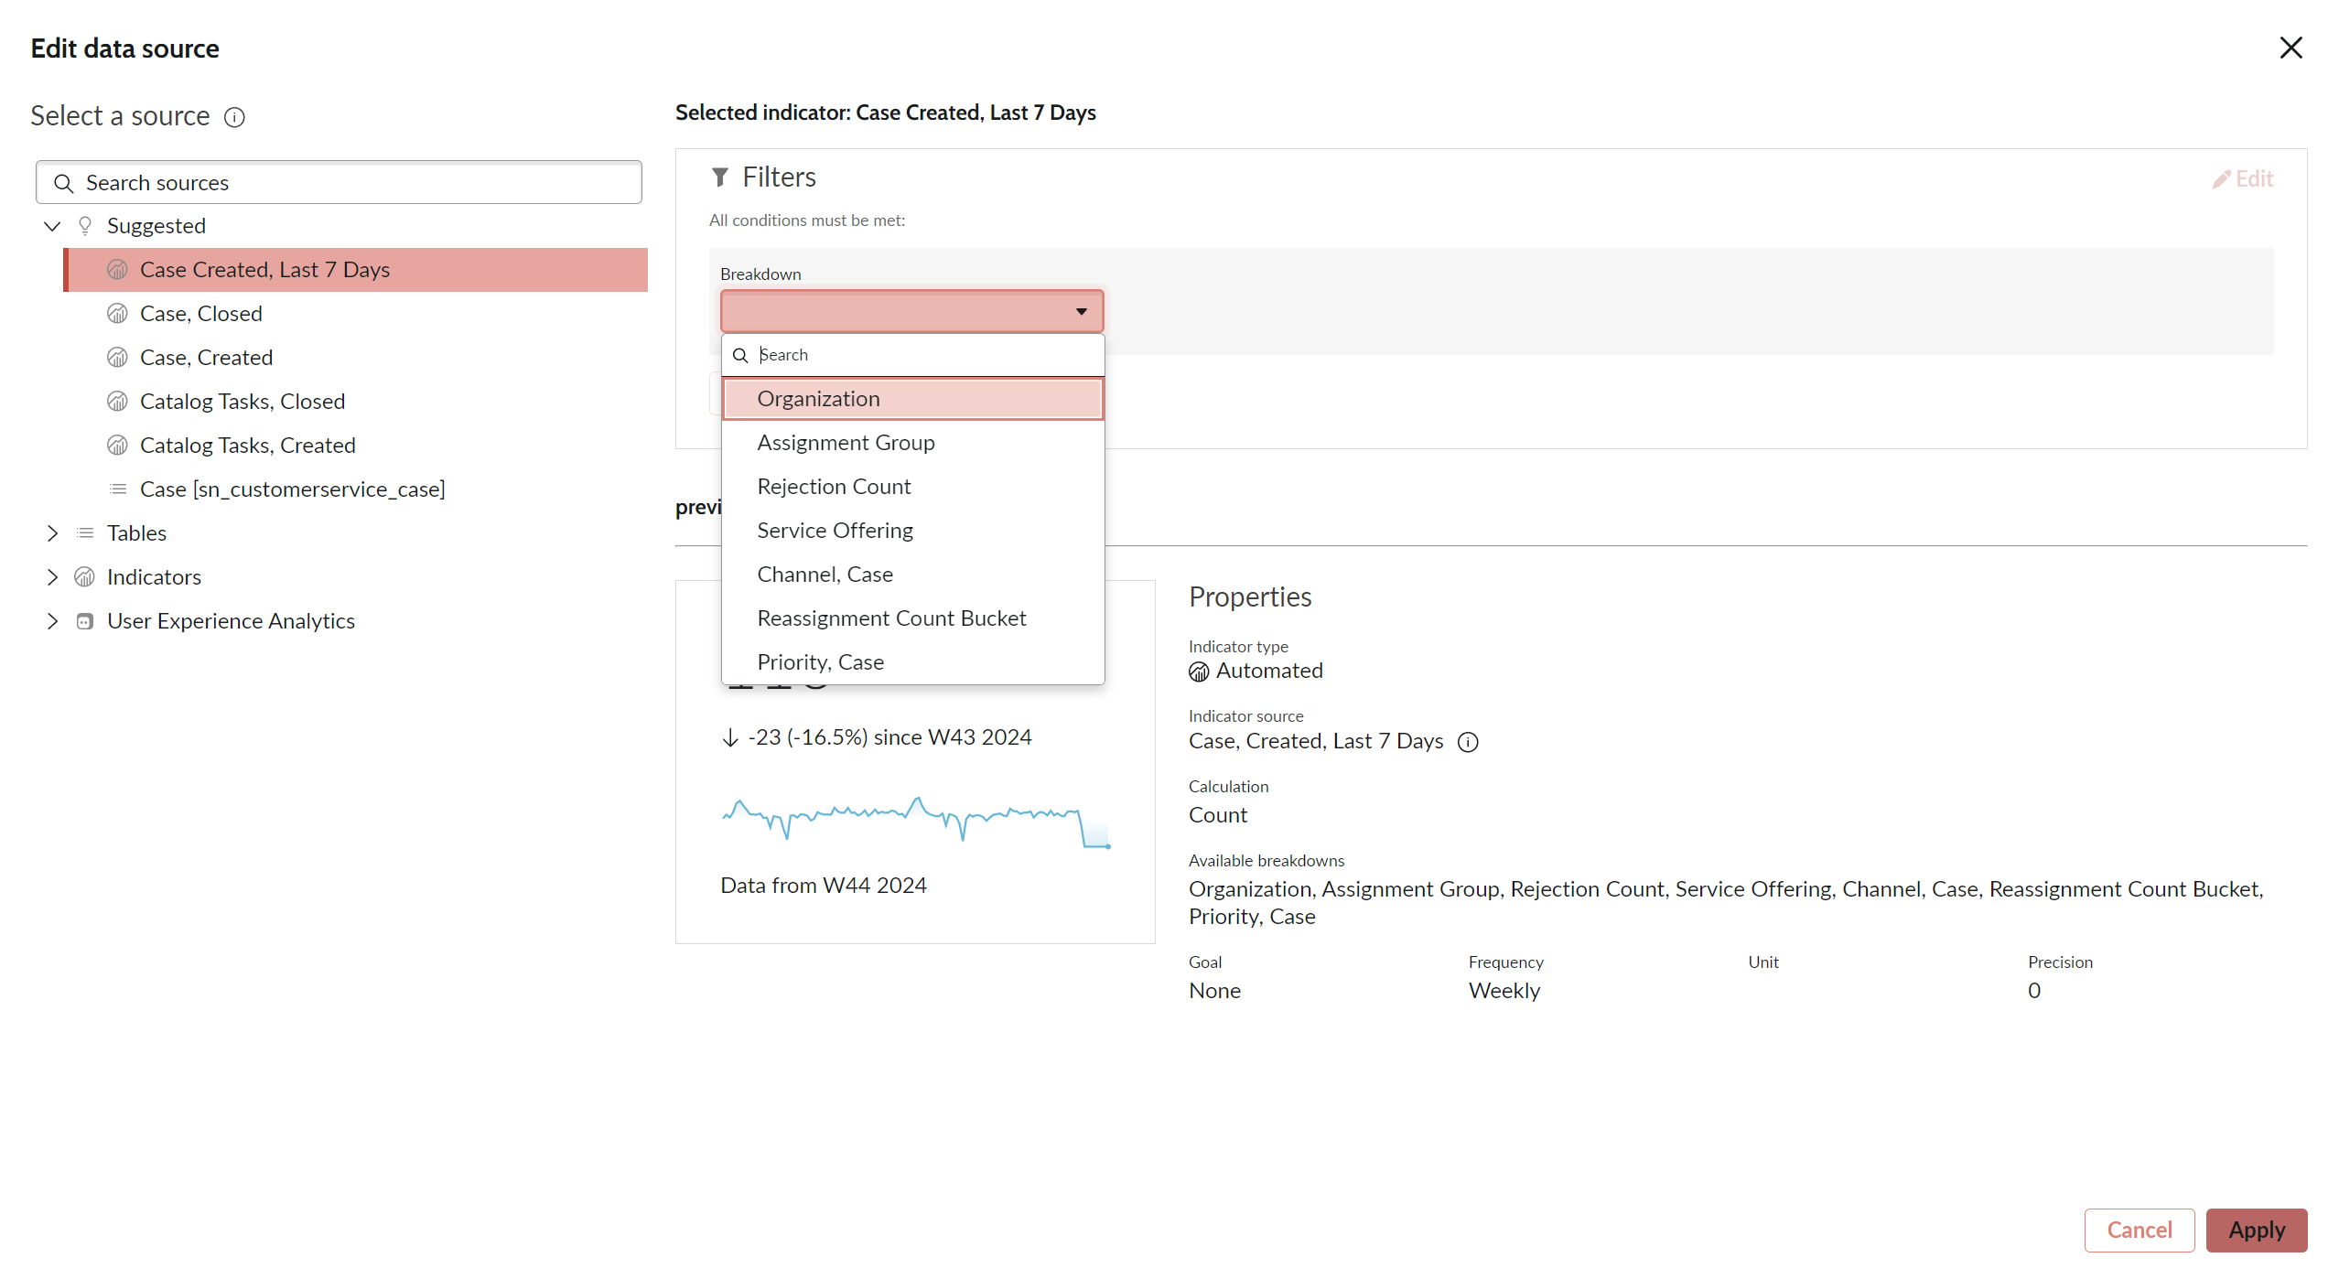Click the Goal value 'None'
This screenshot has width=2339, height=1279.
tap(1214, 991)
